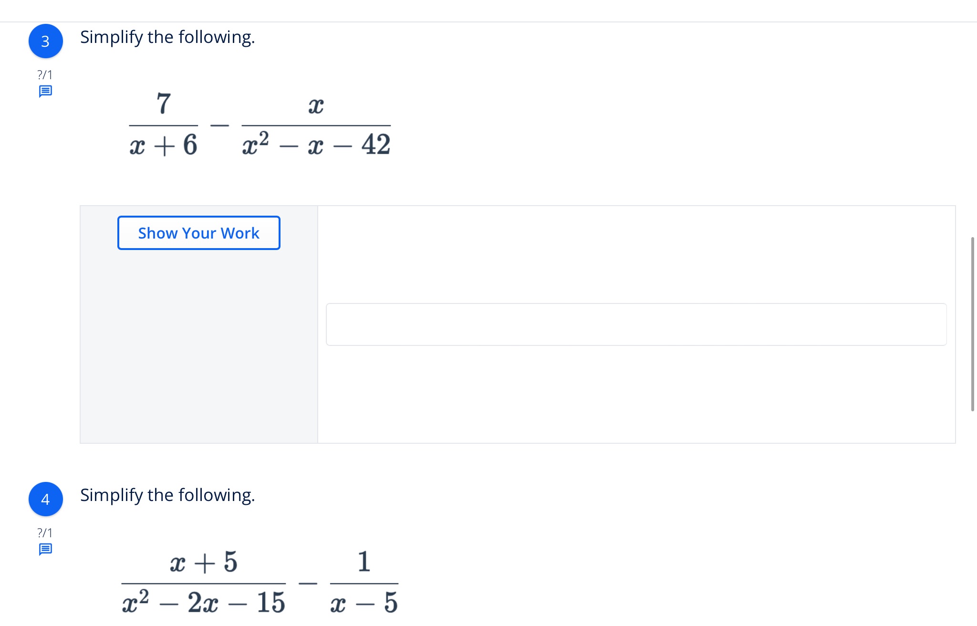
Task: Select the blue question 3 number badge
Action: tap(46, 42)
